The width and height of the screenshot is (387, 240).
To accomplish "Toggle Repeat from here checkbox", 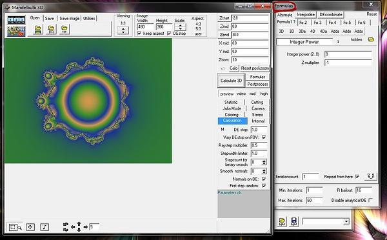I will [357, 177].
